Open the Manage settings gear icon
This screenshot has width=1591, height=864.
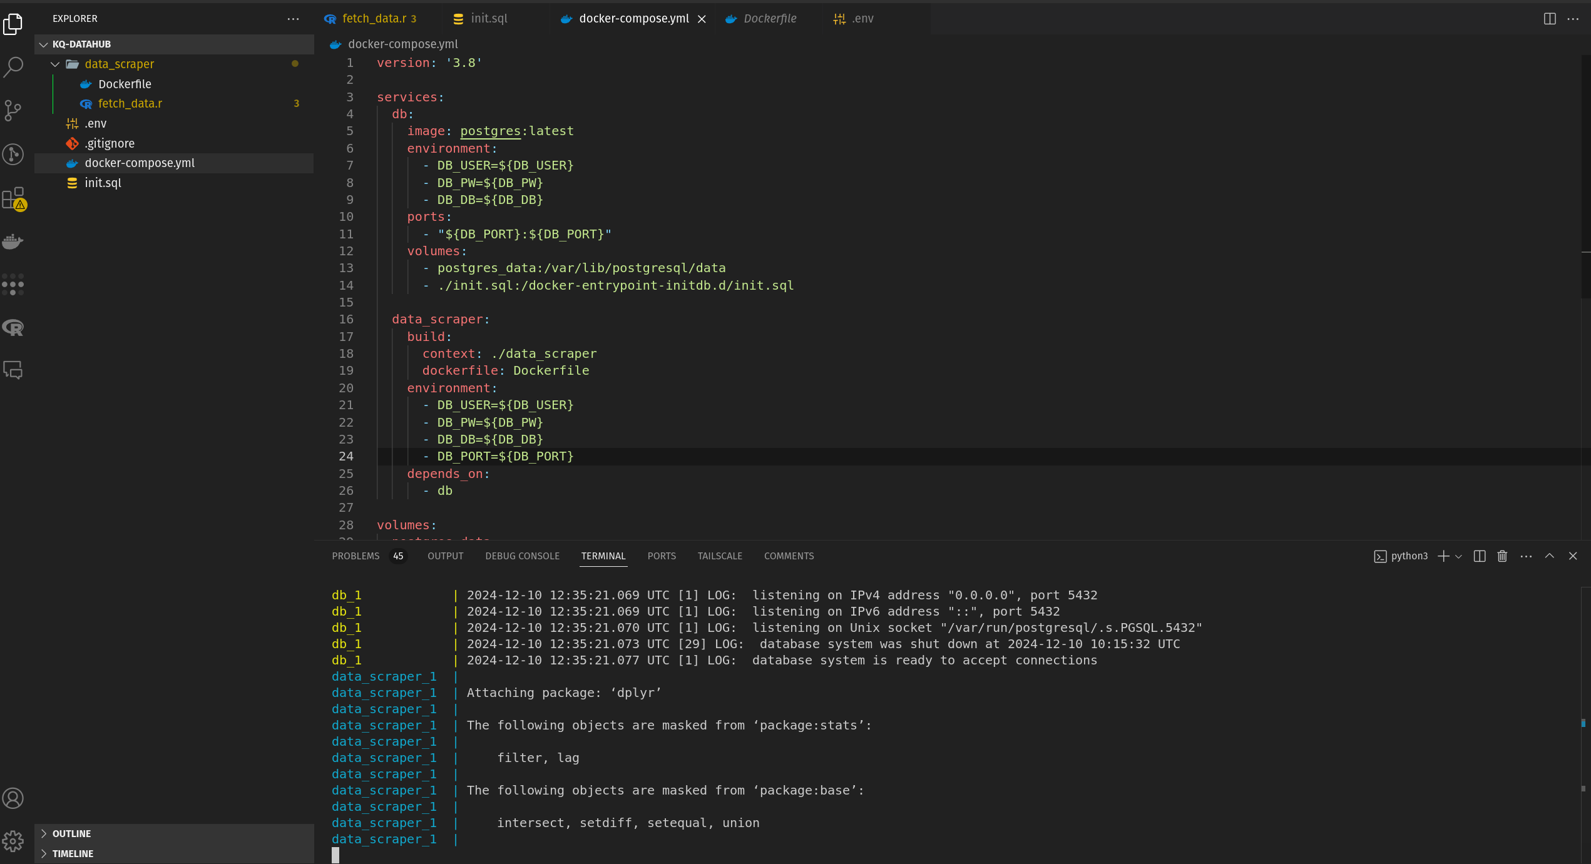pos(13,841)
